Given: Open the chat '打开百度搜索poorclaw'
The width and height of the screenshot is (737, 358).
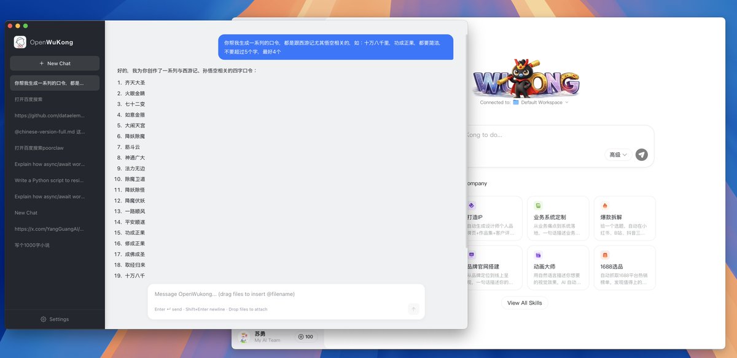Looking at the screenshot, I should (55, 148).
